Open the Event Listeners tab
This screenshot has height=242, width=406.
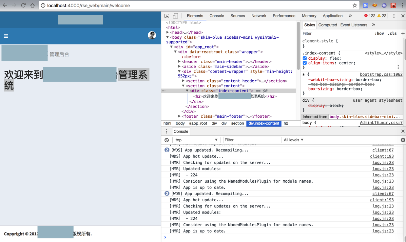tap(354, 25)
